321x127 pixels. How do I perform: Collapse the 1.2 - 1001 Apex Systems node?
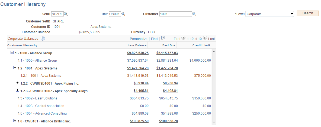point(15,68)
